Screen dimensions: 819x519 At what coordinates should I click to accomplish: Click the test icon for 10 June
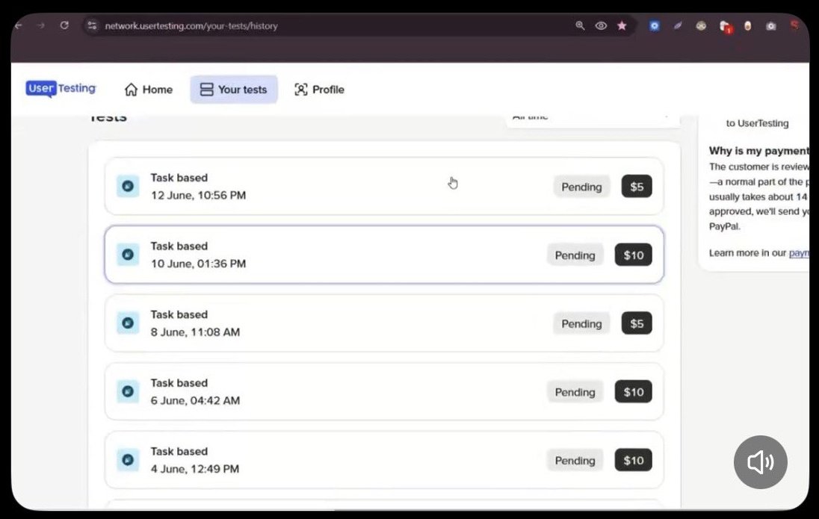[x=128, y=255]
